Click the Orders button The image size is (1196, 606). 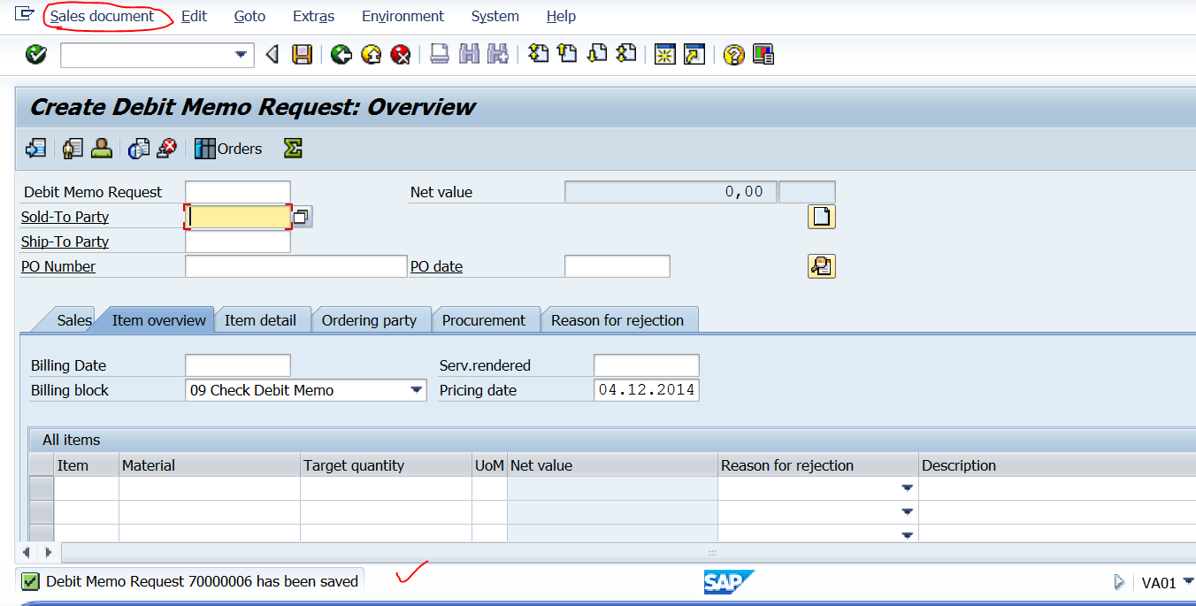(x=229, y=149)
